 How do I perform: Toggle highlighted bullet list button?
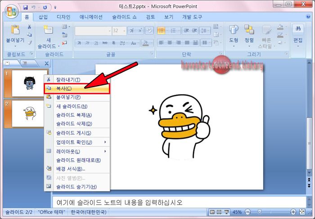click(161, 31)
